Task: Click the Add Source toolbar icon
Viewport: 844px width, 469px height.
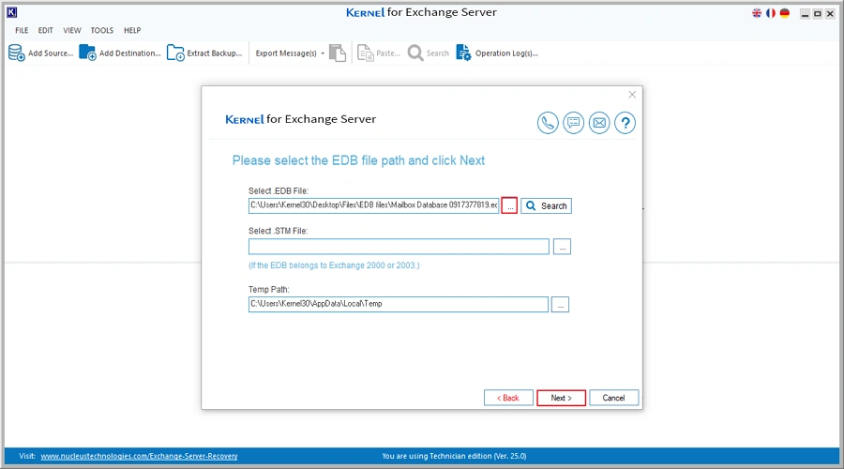Action: click(x=17, y=53)
